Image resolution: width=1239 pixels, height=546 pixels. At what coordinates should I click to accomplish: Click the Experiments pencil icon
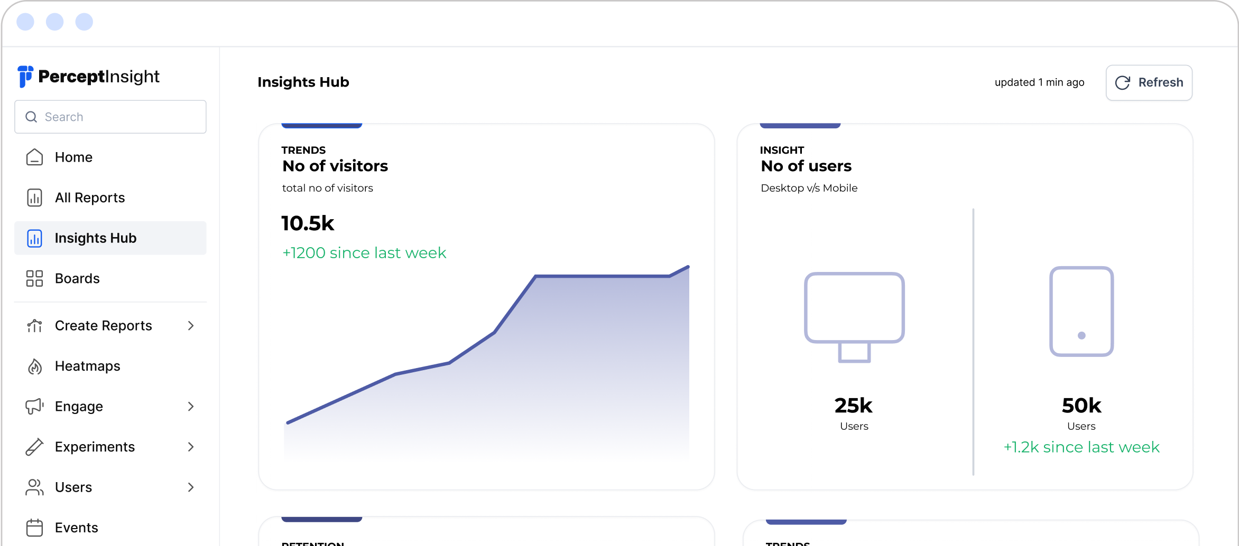(34, 447)
